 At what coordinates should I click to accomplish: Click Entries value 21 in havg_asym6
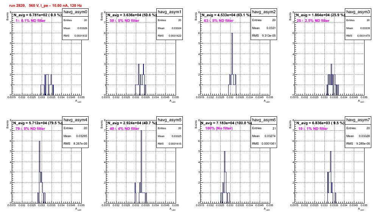[274, 128]
